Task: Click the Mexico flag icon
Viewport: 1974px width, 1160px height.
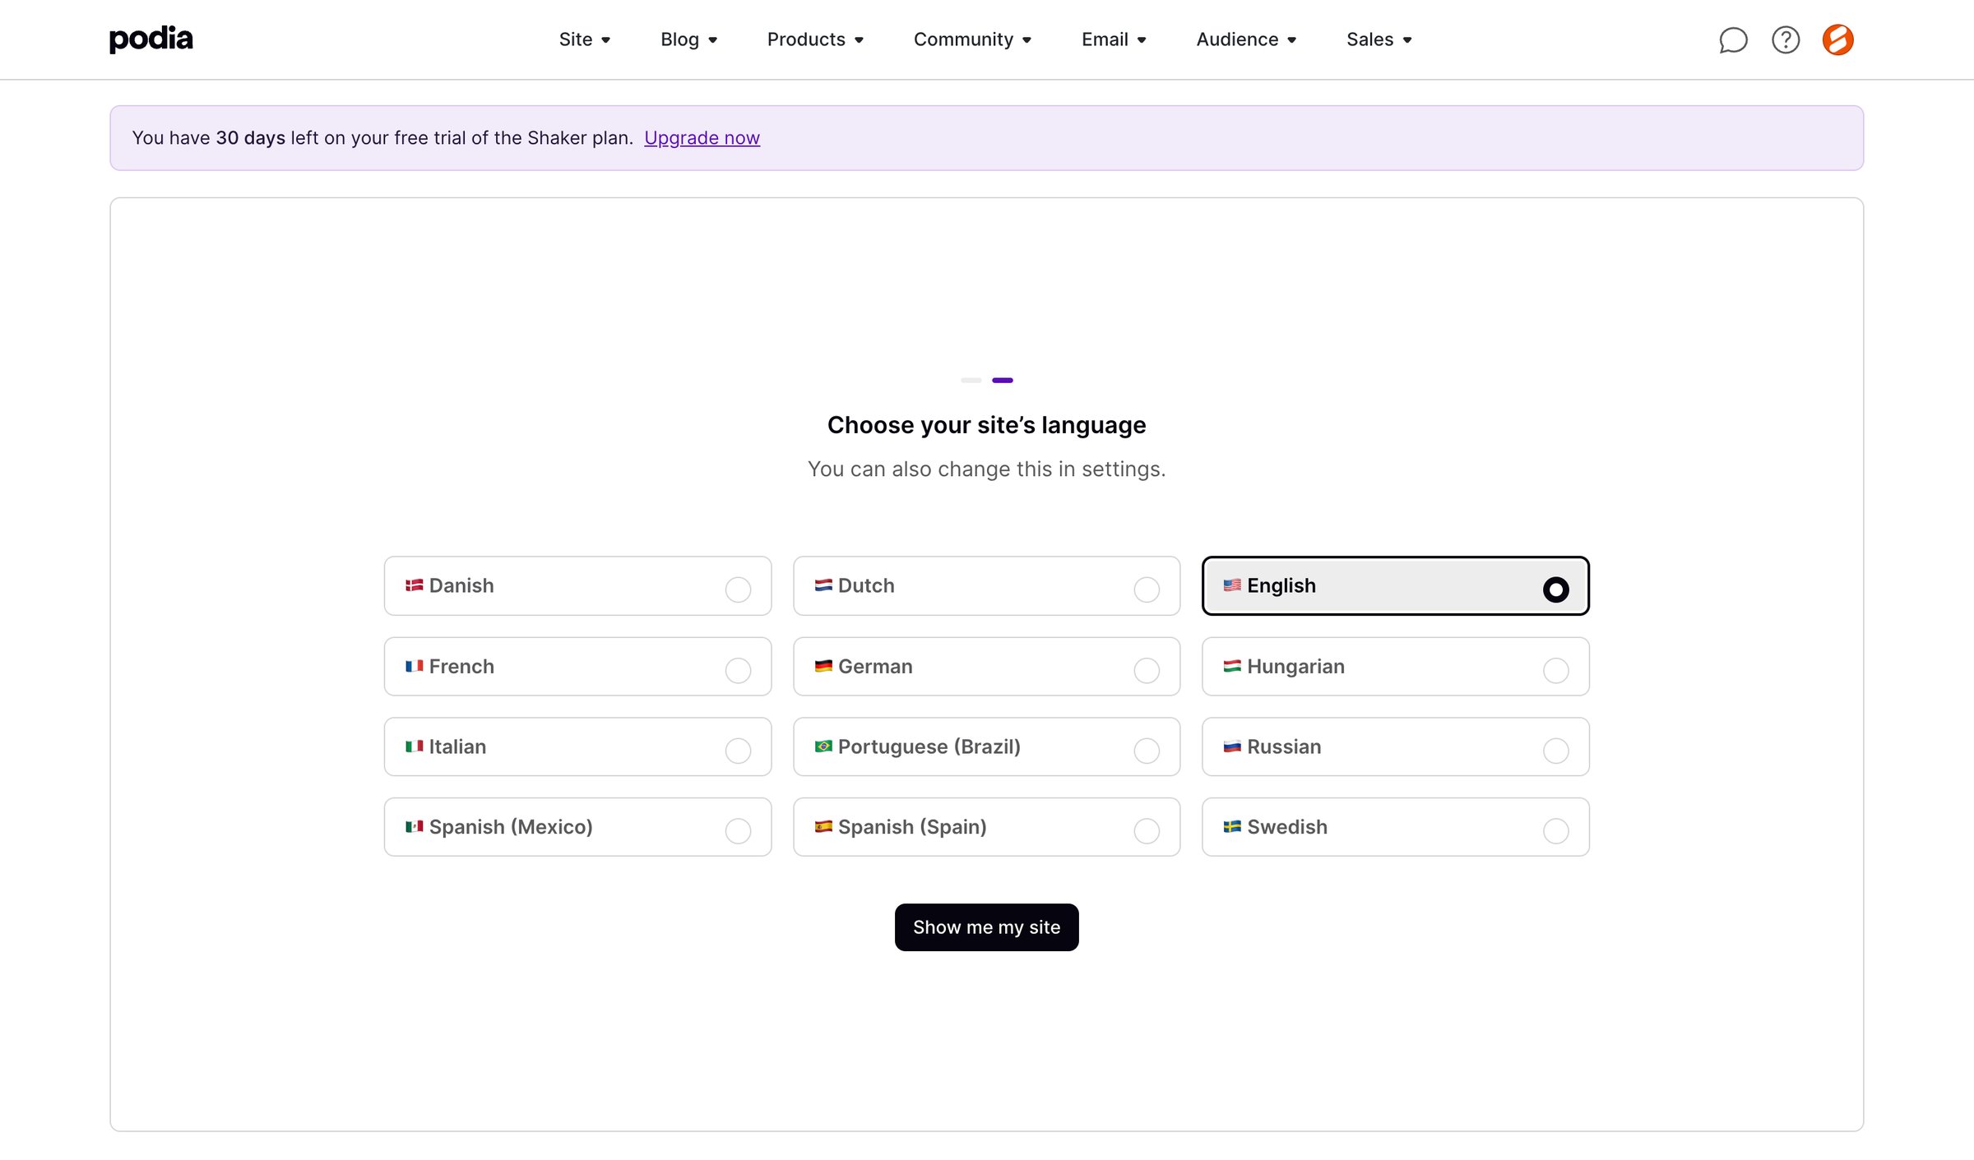Action: 414,826
